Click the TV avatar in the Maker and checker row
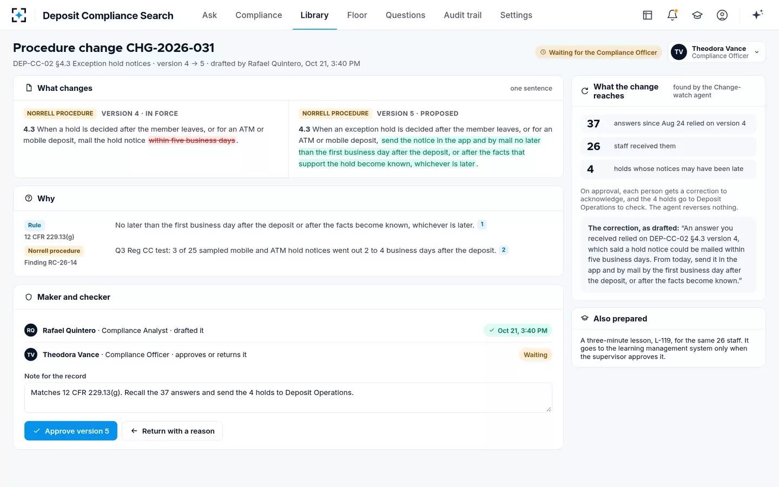 [31, 354]
